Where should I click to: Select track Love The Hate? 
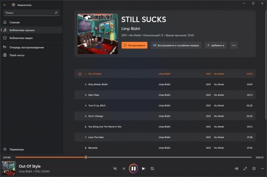(165, 137)
